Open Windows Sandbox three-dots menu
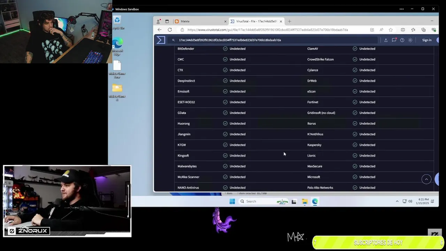446x251 pixels. [x=402, y=9]
